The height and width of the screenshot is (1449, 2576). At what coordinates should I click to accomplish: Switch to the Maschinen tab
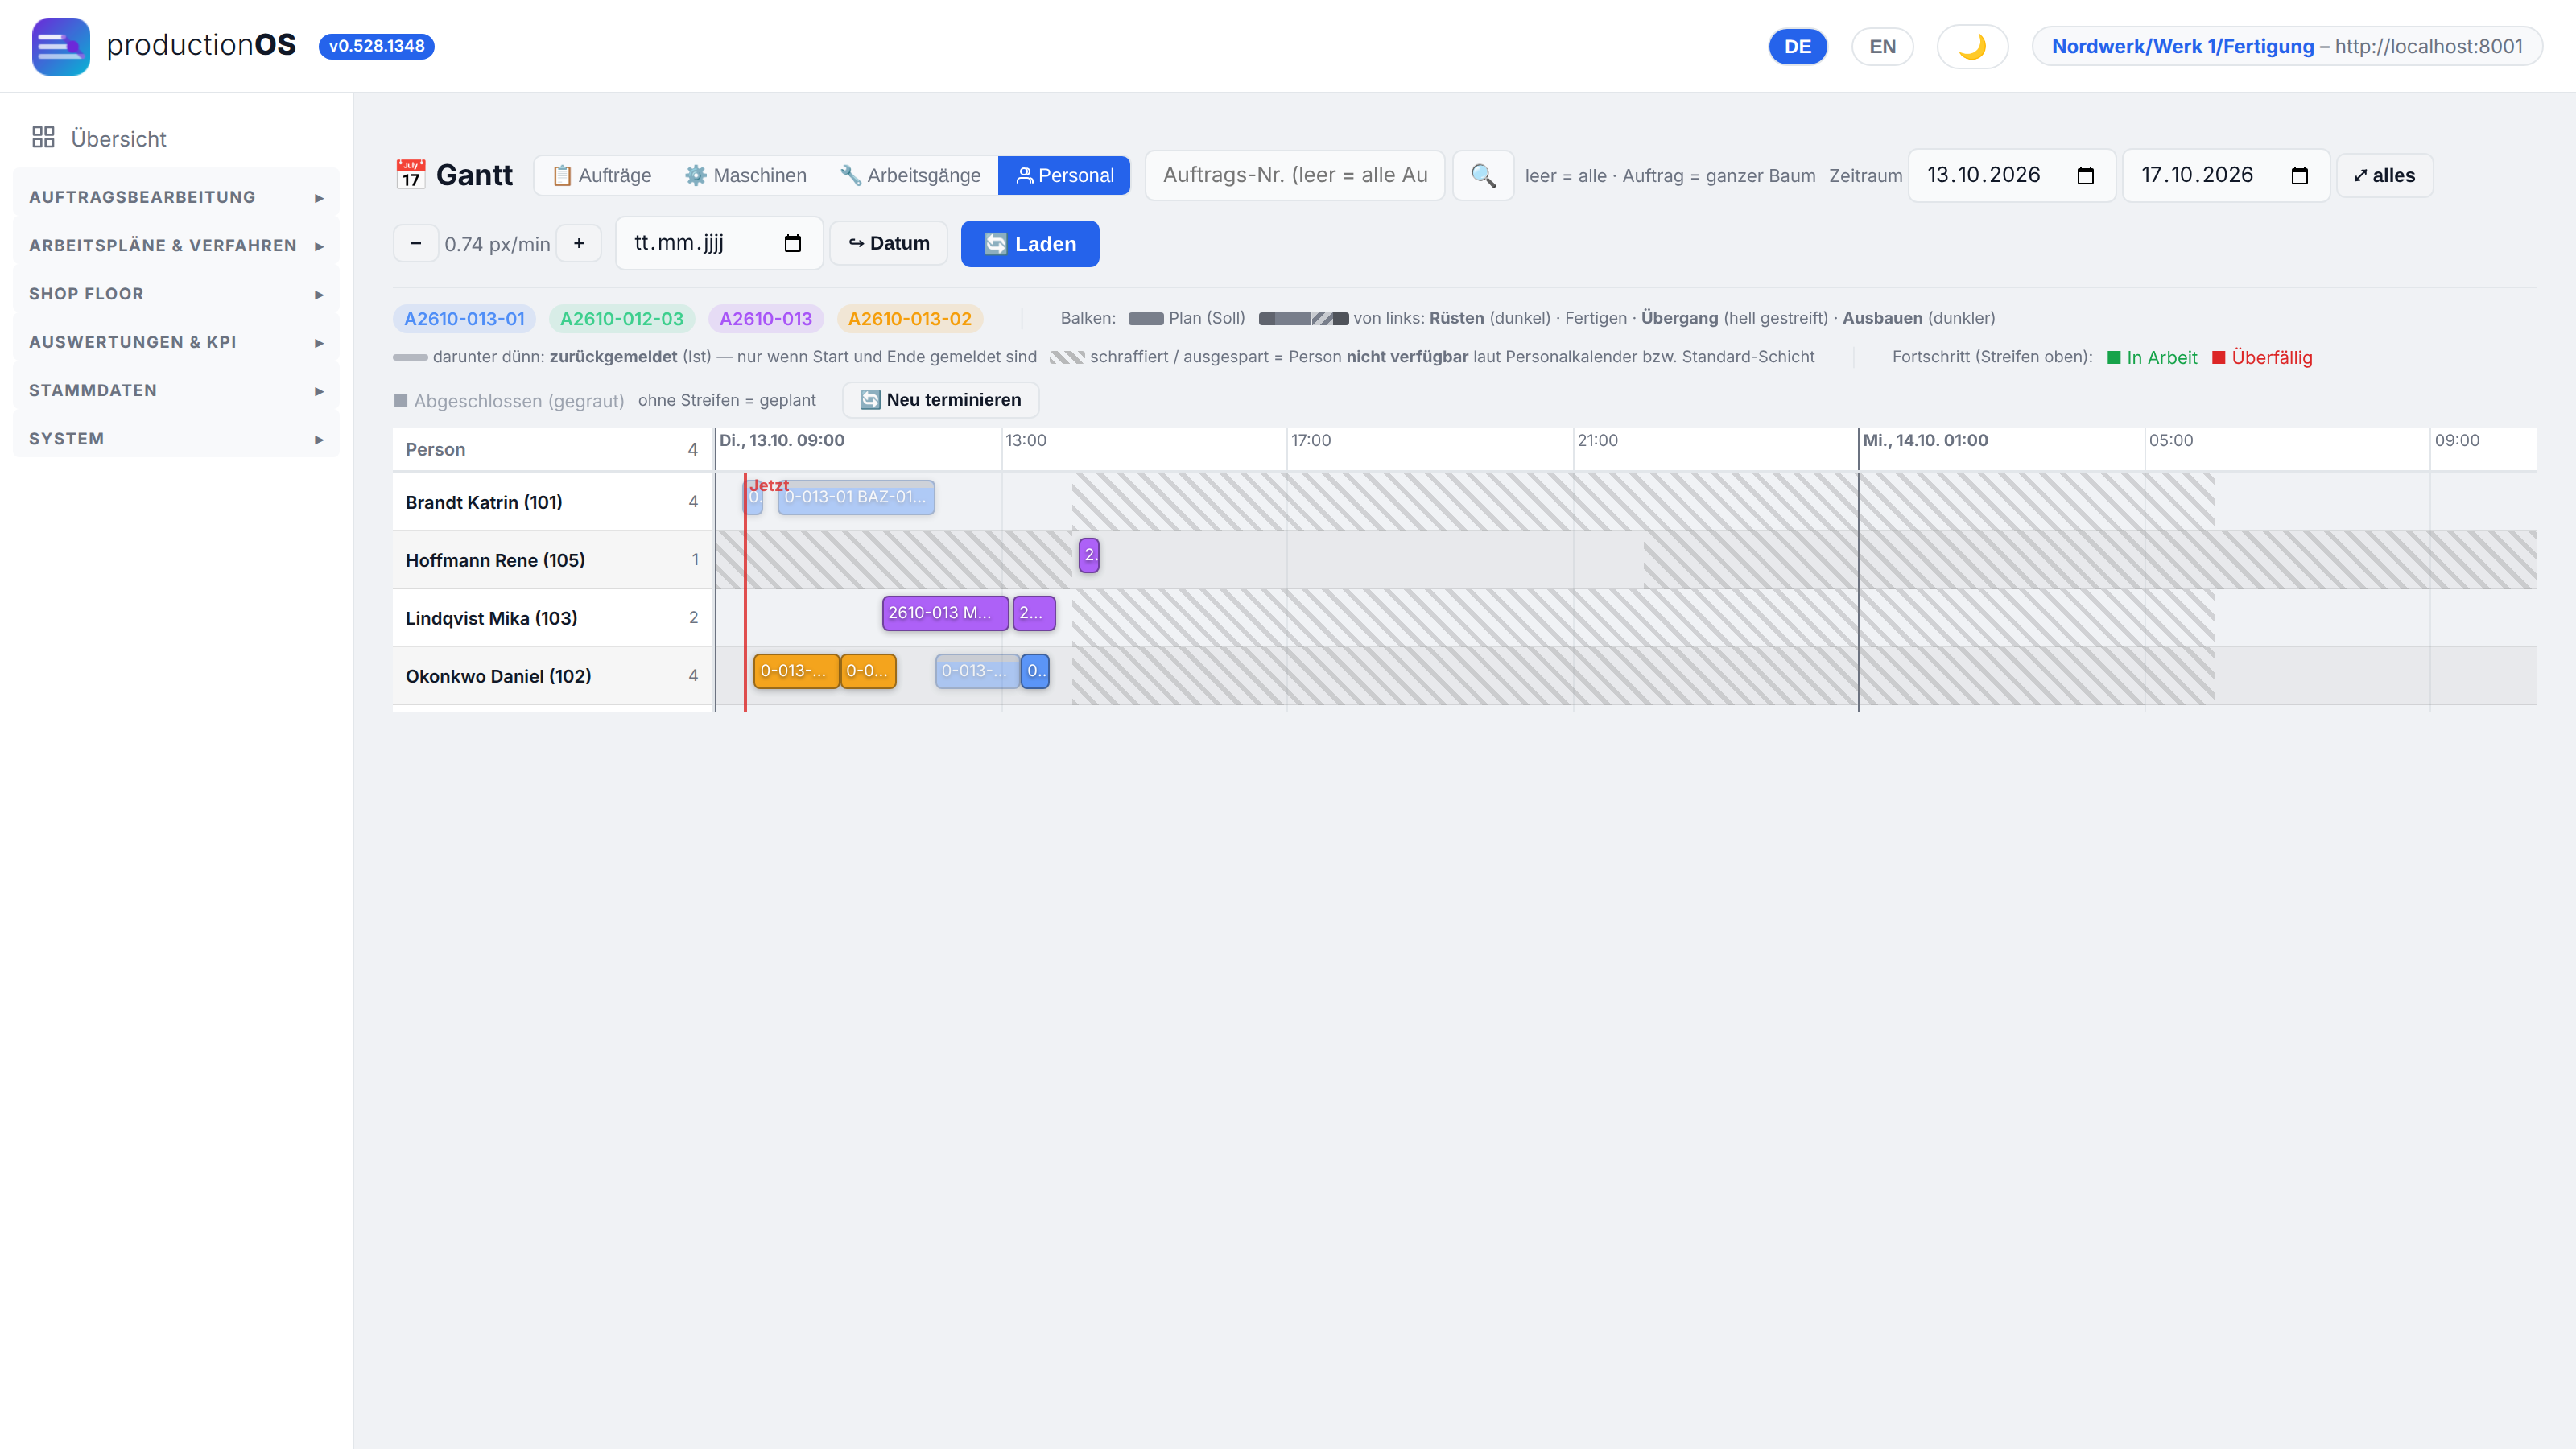745,175
